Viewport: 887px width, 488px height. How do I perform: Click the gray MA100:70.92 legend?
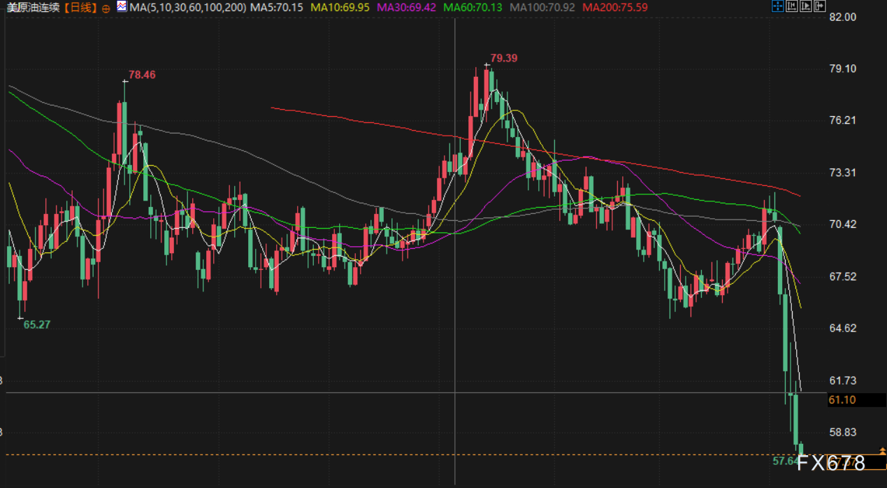click(x=542, y=8)
